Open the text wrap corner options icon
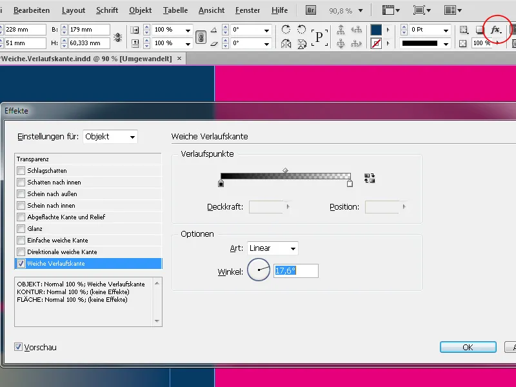This screenshot has height=387, width=516. [464, 30]
